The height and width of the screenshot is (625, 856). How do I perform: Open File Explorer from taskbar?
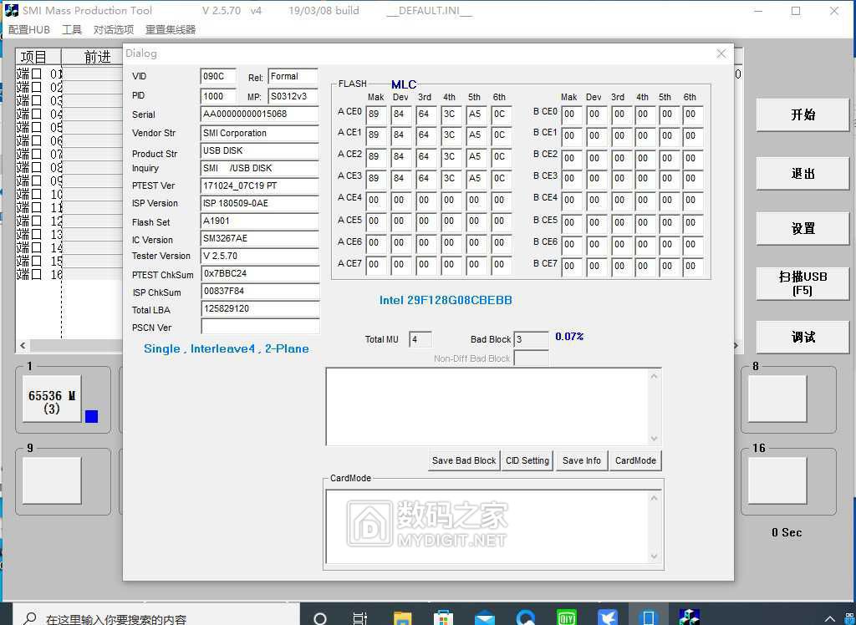(402, 618)
